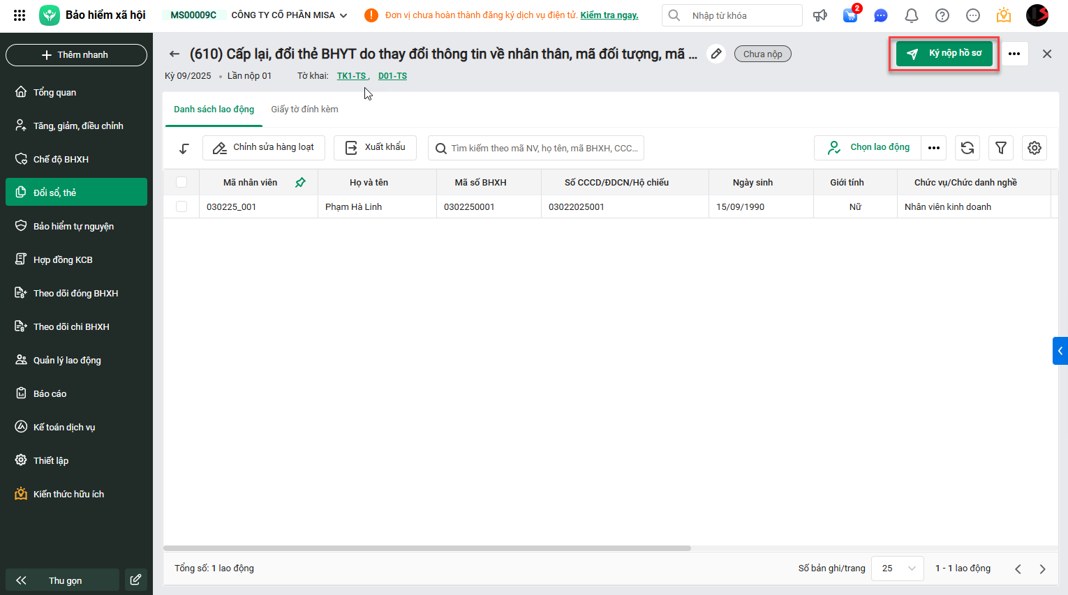Open the records per page dropdown
Viewport: 1068px width, 595px height.
pyautogui.click(x=898, y=568)
